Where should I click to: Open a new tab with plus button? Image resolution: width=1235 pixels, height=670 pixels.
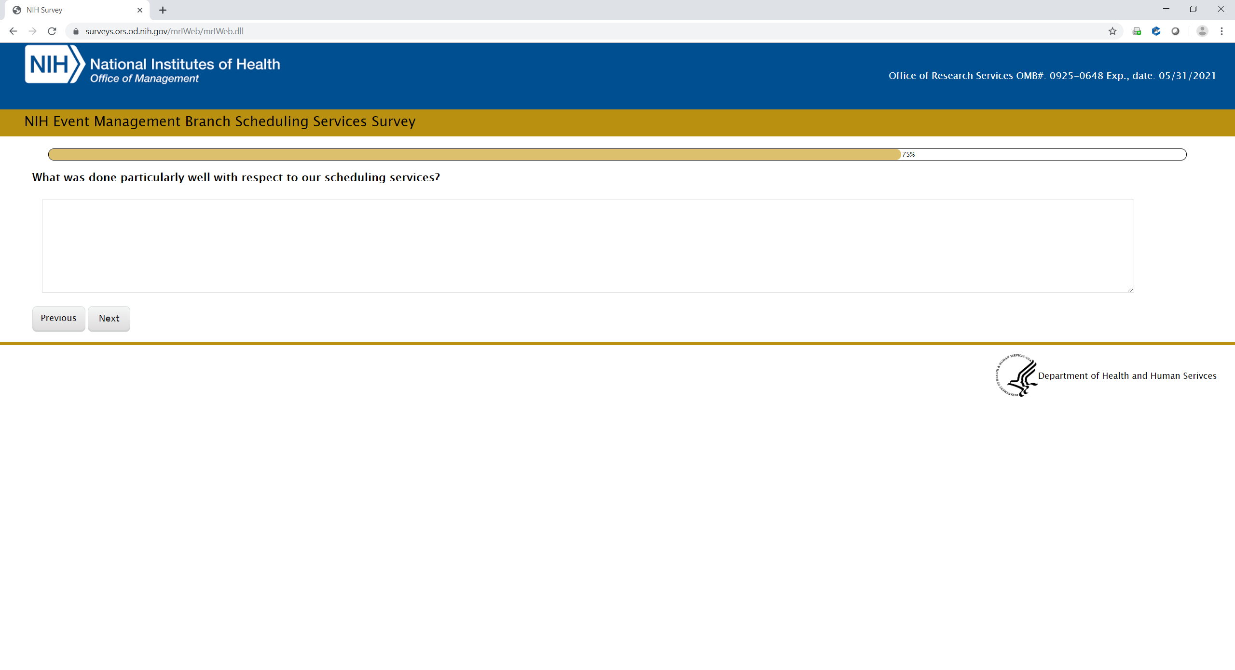[x=163, y=10]
